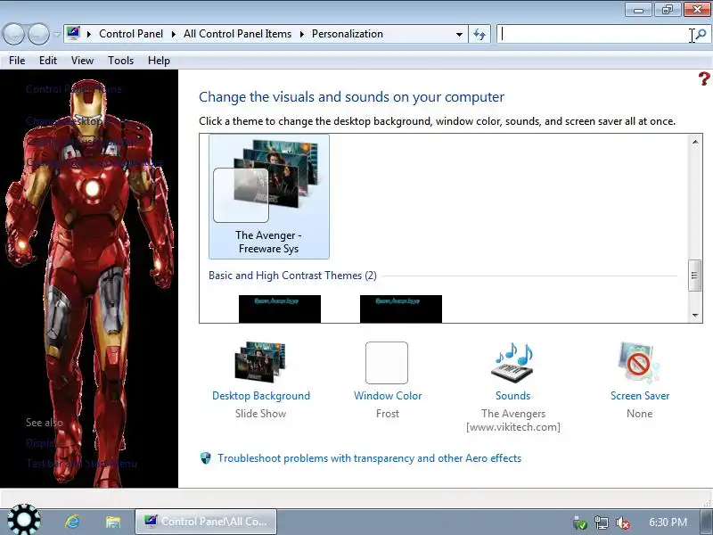The width and height of the screenshot is (713, 535).
Task: Click the Aero troubleshoot shield icon
Action: (x=206, y=458)
